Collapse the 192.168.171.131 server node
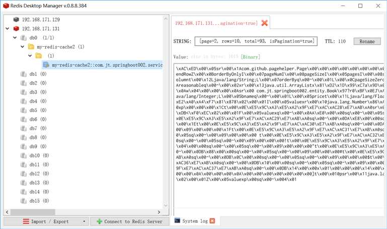 [8, 29]
